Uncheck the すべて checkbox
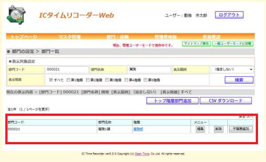 (51, 80)
